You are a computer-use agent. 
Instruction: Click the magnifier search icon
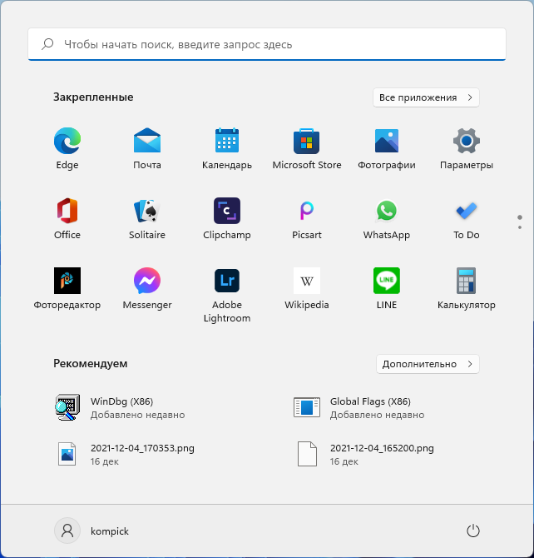(x=47, y=44)
